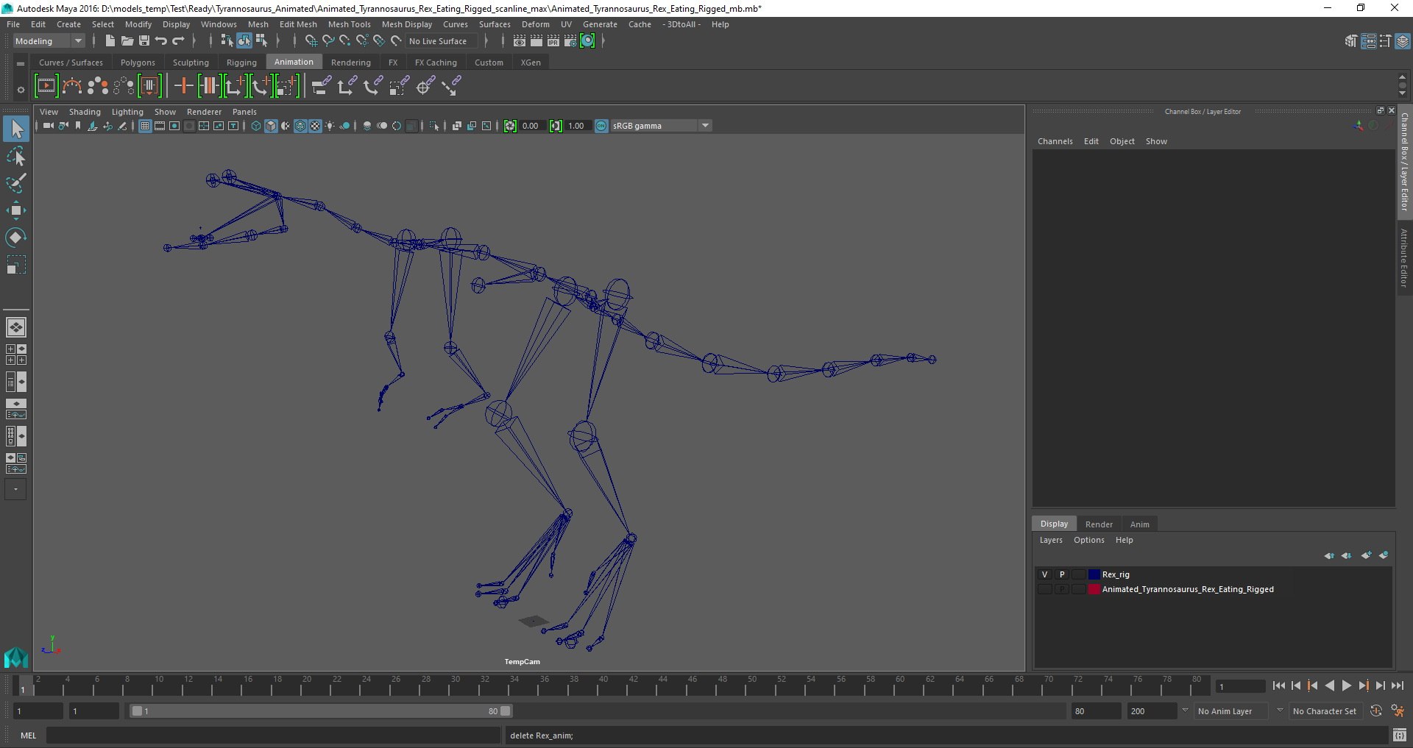Open Animation Preferences icon
Image resolution: width=1413 pixels, height=748 pixels.
pos(1397,711)
